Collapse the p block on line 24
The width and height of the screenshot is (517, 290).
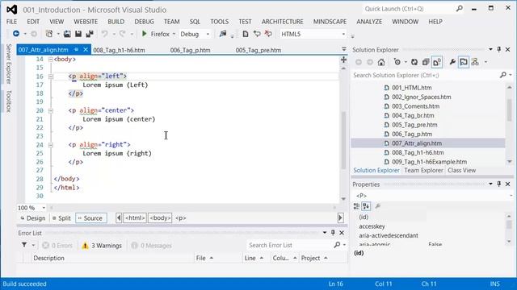(x=50, y=145)
